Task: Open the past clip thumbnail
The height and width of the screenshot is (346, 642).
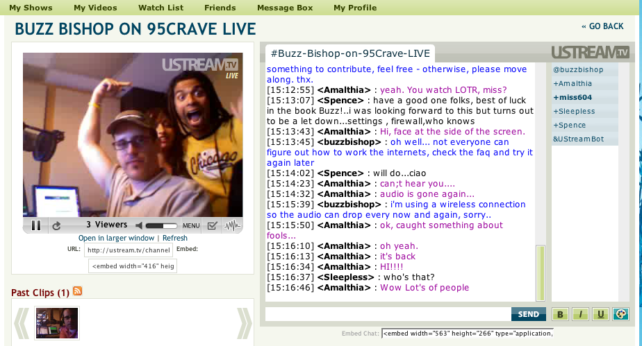Action: 57,323
